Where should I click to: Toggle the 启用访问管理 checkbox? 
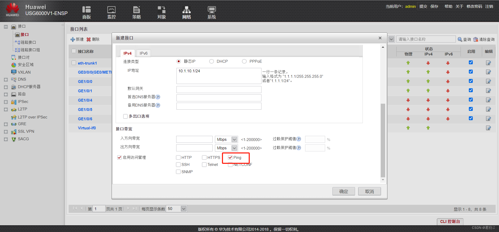pos(120,158)
